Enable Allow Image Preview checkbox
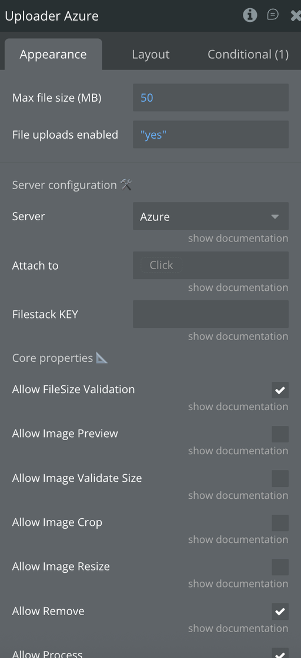Image resolution: width=301 pixels, height=658 pixels. tap(280, 434)
